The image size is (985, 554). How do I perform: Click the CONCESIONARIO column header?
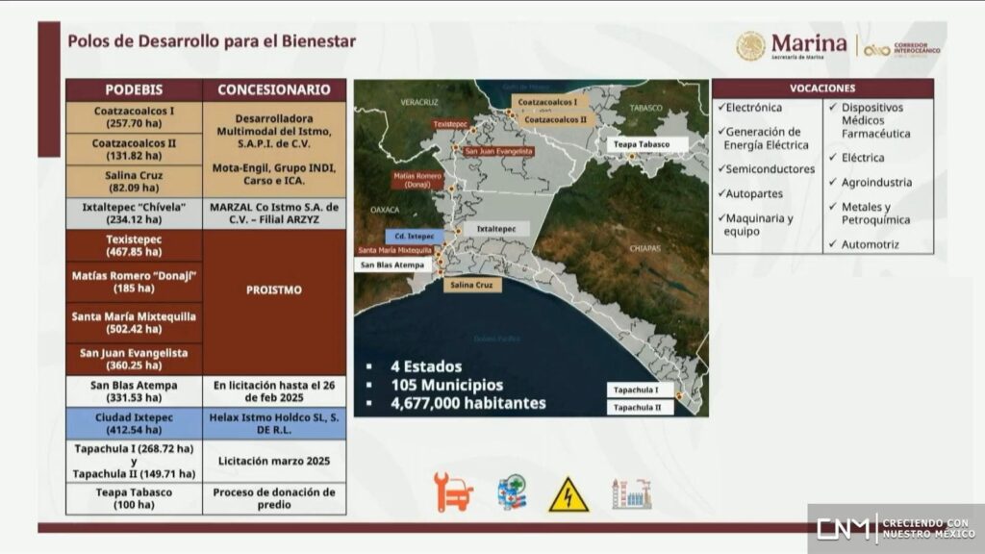click(274, 89)
